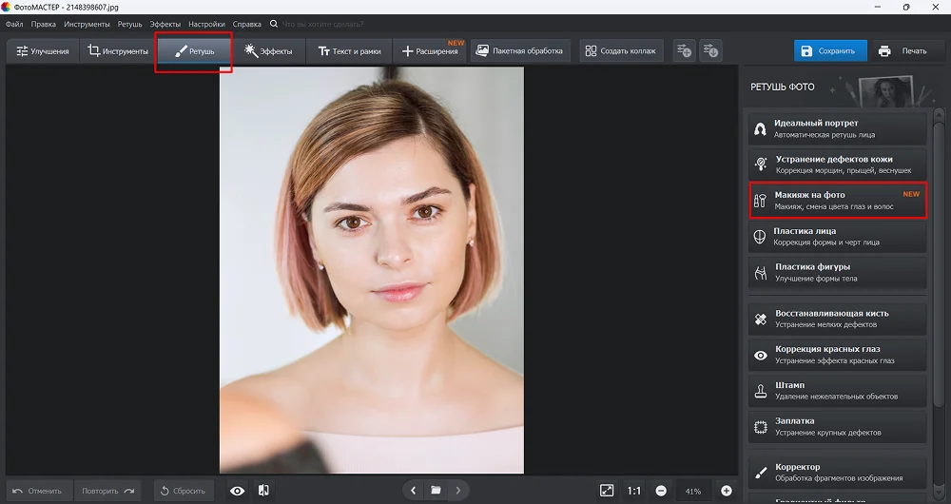Open Пакетная обработка
This screenshot has width=951, height=504.
pos(520,51)
